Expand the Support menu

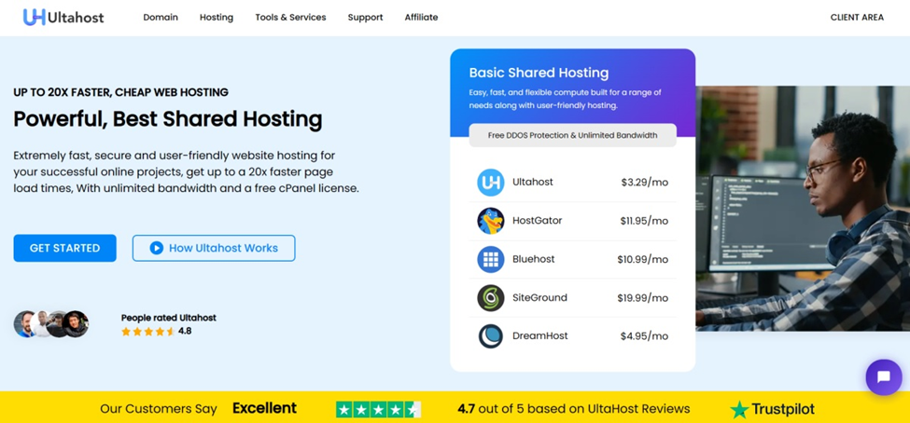pyautogui.click(x=365, y=17)
